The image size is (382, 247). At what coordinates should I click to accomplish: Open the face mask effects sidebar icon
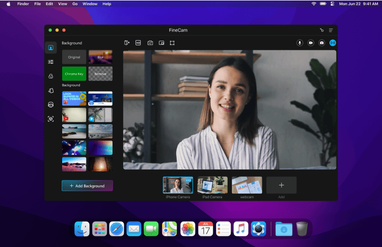coord(51,104)
